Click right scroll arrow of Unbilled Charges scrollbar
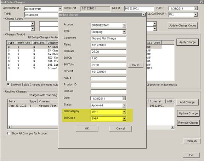 172,127
